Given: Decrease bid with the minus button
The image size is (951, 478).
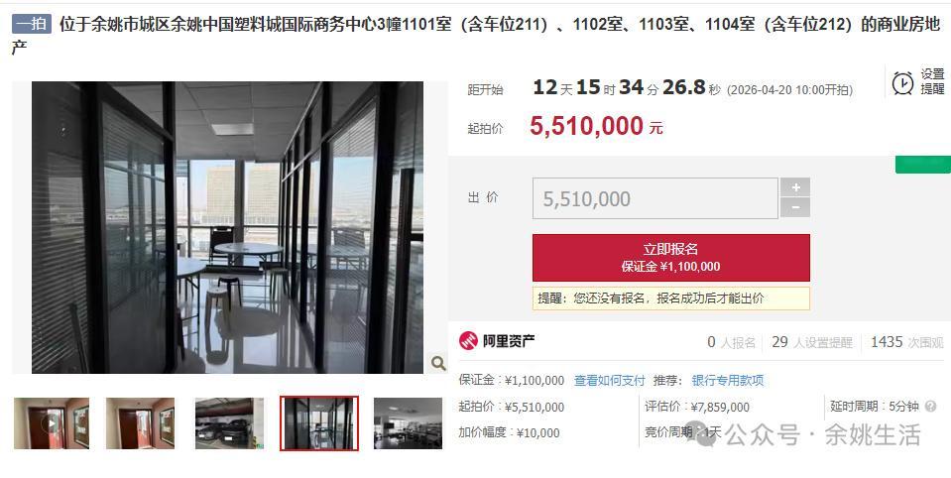Looking at the screenshot, I should coord(795,208).
